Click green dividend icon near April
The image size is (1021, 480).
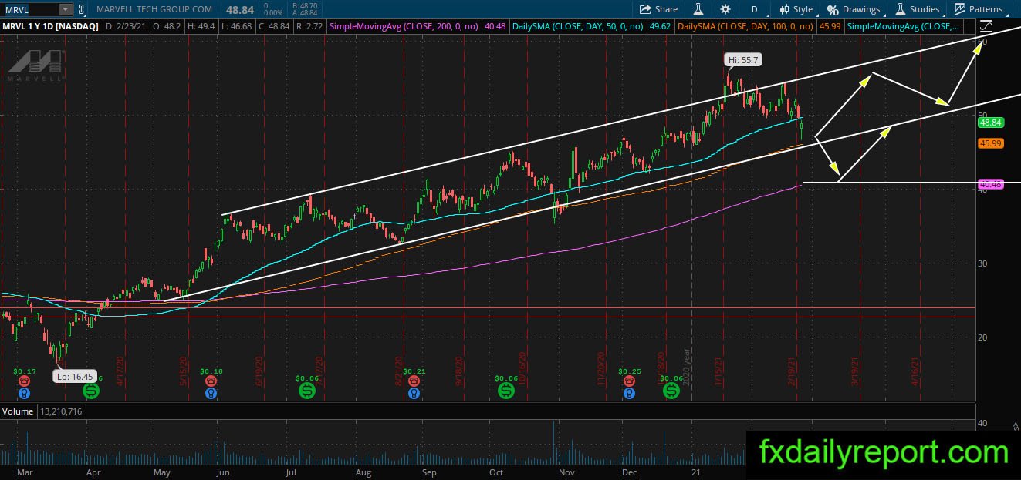91,391
